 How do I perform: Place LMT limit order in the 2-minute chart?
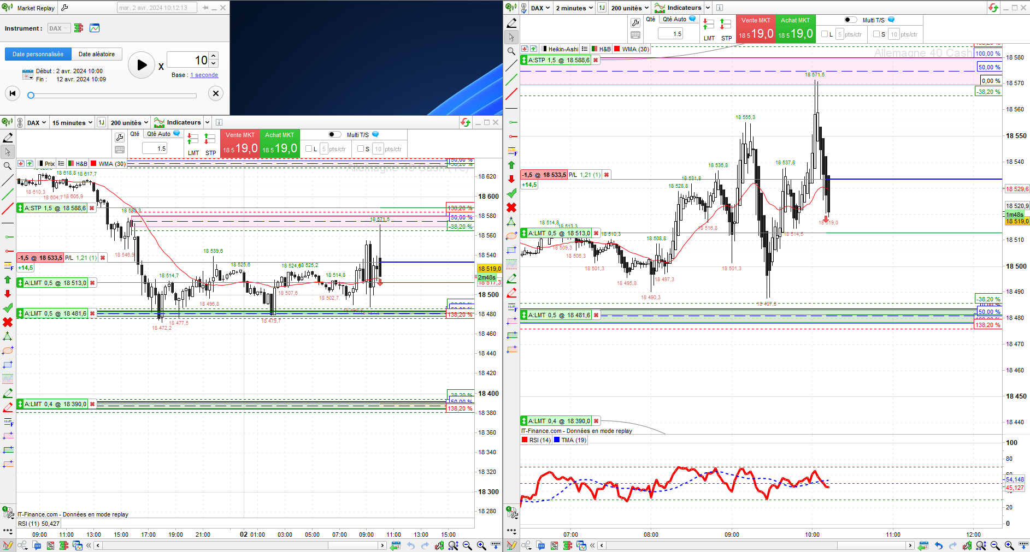tap(709, 30)
